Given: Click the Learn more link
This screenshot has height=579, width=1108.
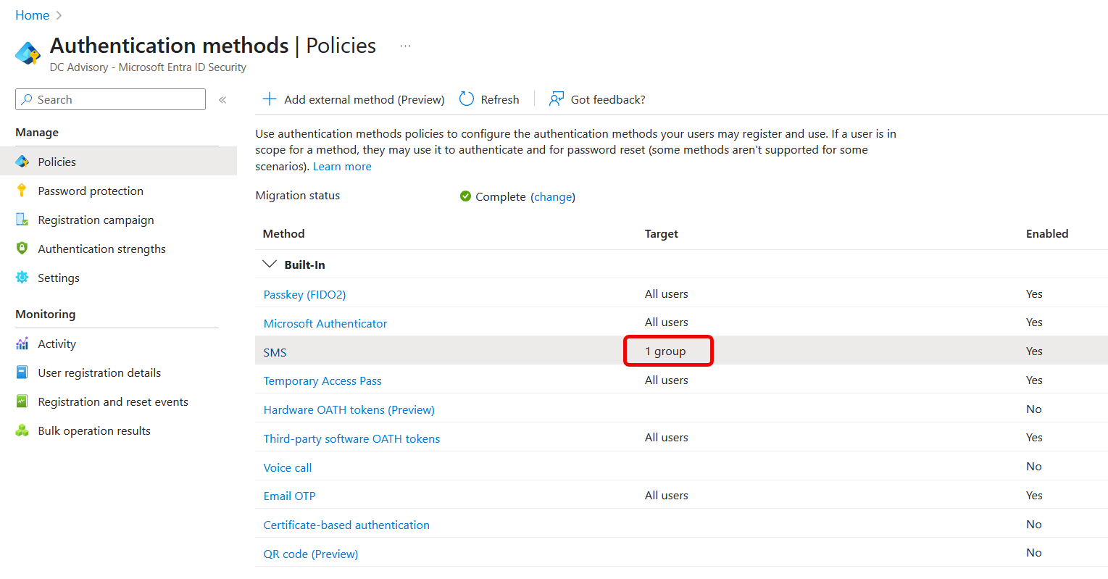Looking at the screenshot, I should pos(342,166).
